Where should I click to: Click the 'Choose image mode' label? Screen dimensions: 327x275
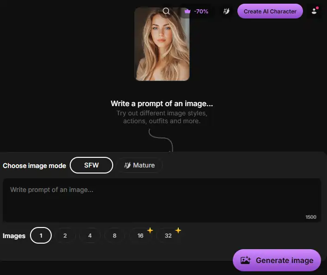35,166
